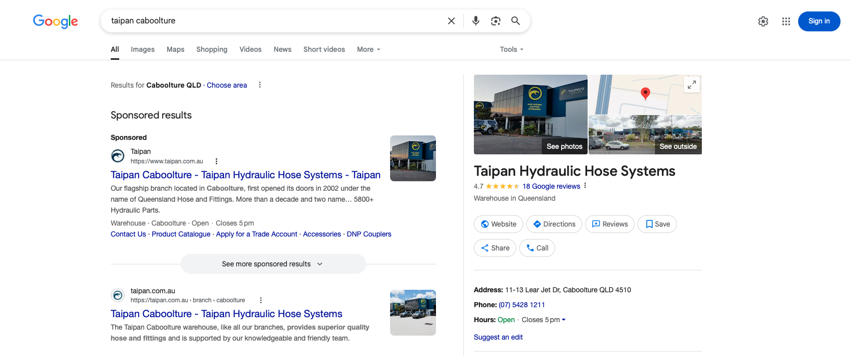
Task: Switch to the Images tab
Action: coord(143,49)
